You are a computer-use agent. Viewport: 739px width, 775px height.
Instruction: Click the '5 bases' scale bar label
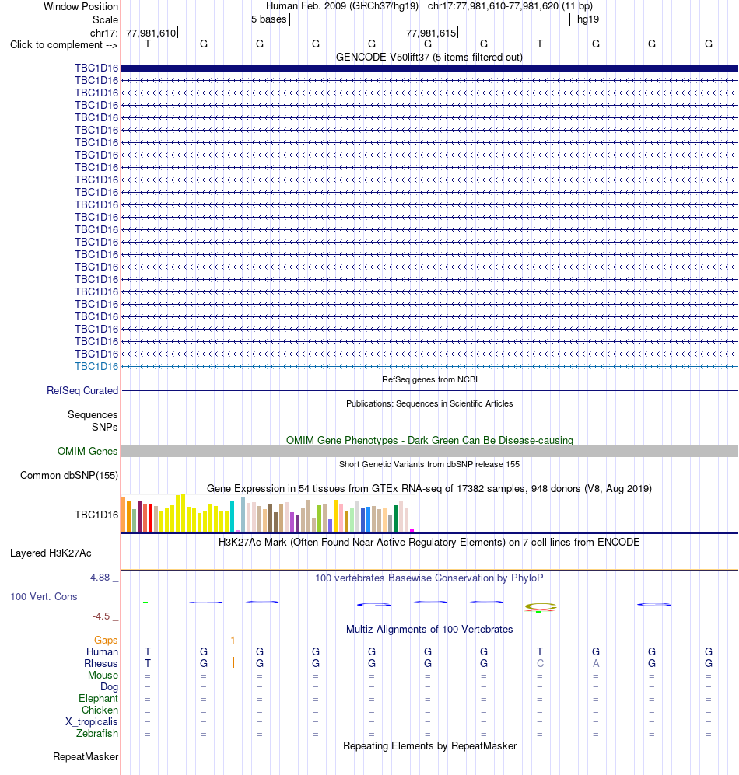tap(268, 19)
